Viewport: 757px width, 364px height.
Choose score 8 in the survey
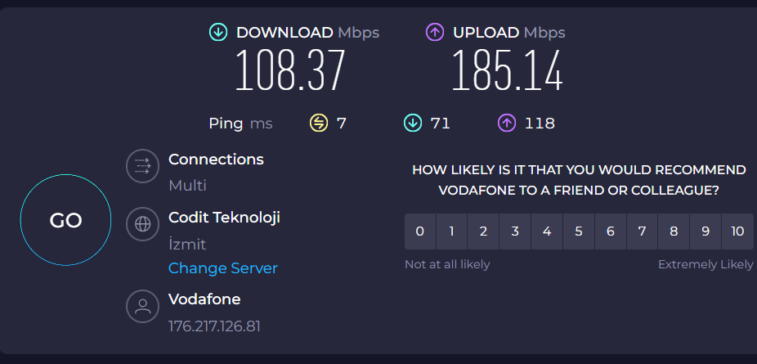(x=674, y=231)
